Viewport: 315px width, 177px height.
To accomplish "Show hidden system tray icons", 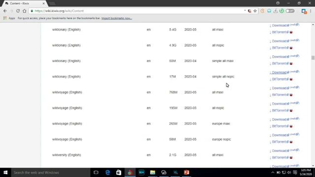I will (273, 173).
